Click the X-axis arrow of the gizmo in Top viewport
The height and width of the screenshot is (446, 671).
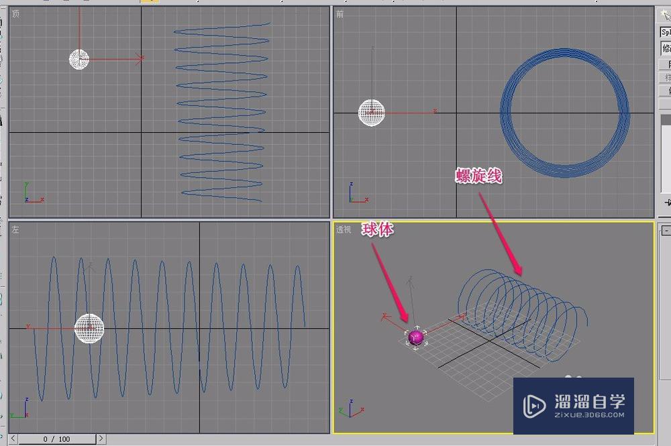pos(139,59)
